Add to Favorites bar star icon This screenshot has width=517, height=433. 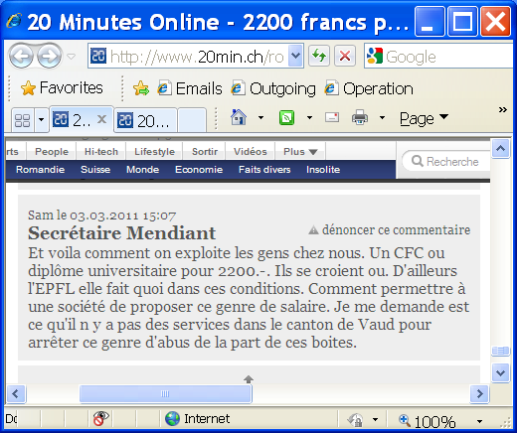(141, 88)
